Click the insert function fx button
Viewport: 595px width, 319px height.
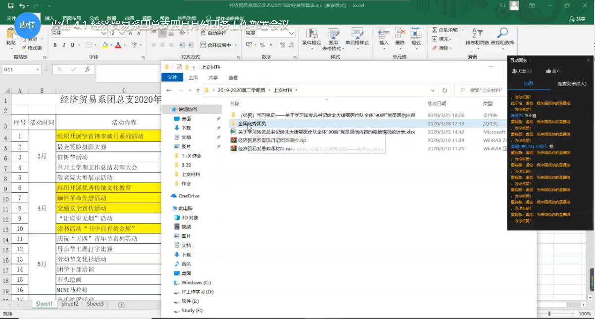point(87,70)
